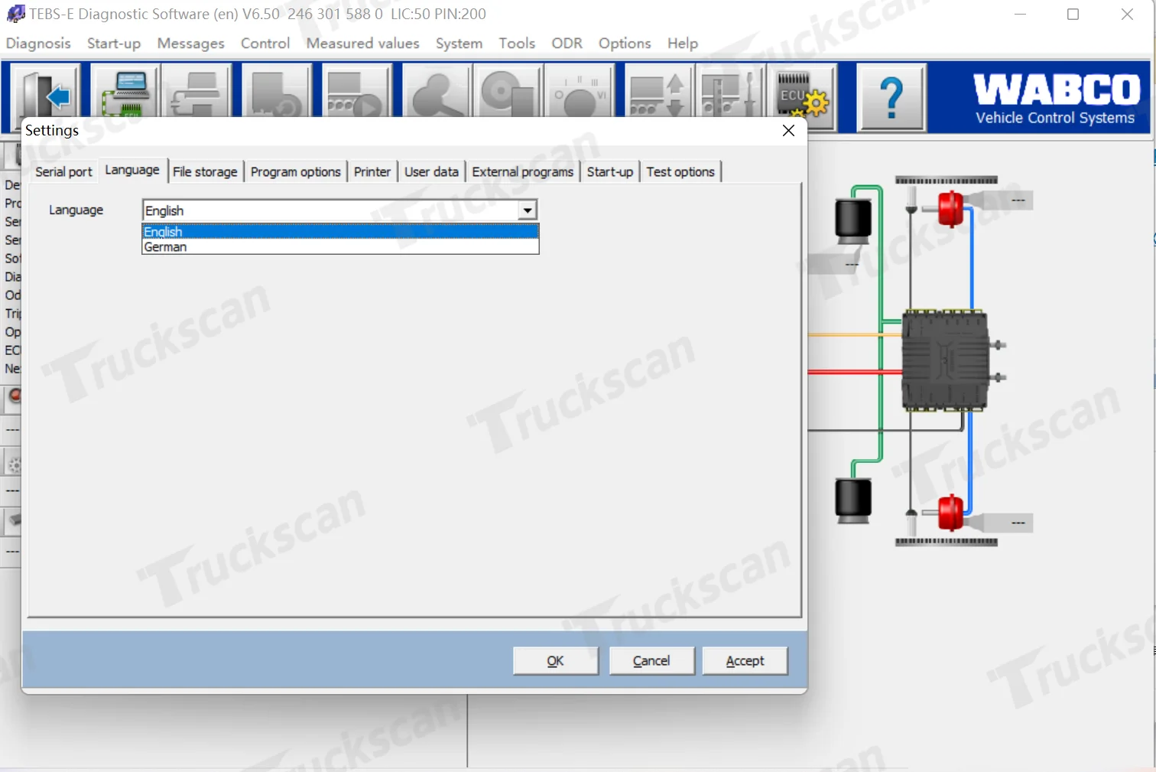Click the TEBS-E application title bar icon
This screenshot has width=1156, height=772.
pos(15,14)
